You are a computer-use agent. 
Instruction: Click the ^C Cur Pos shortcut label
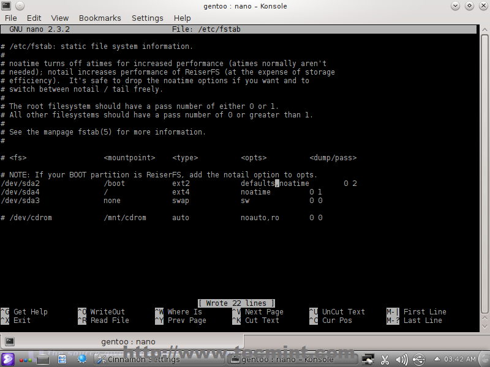[x=331, y=320]
